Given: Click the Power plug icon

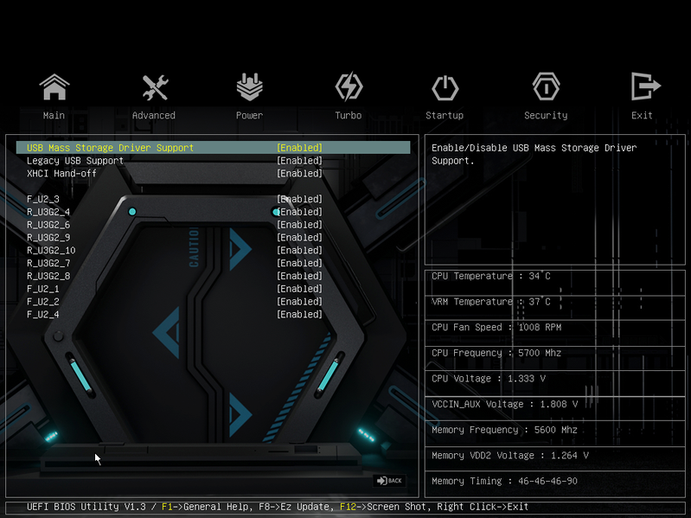Looking at the screenshot, I should click(x=249, y=86).
